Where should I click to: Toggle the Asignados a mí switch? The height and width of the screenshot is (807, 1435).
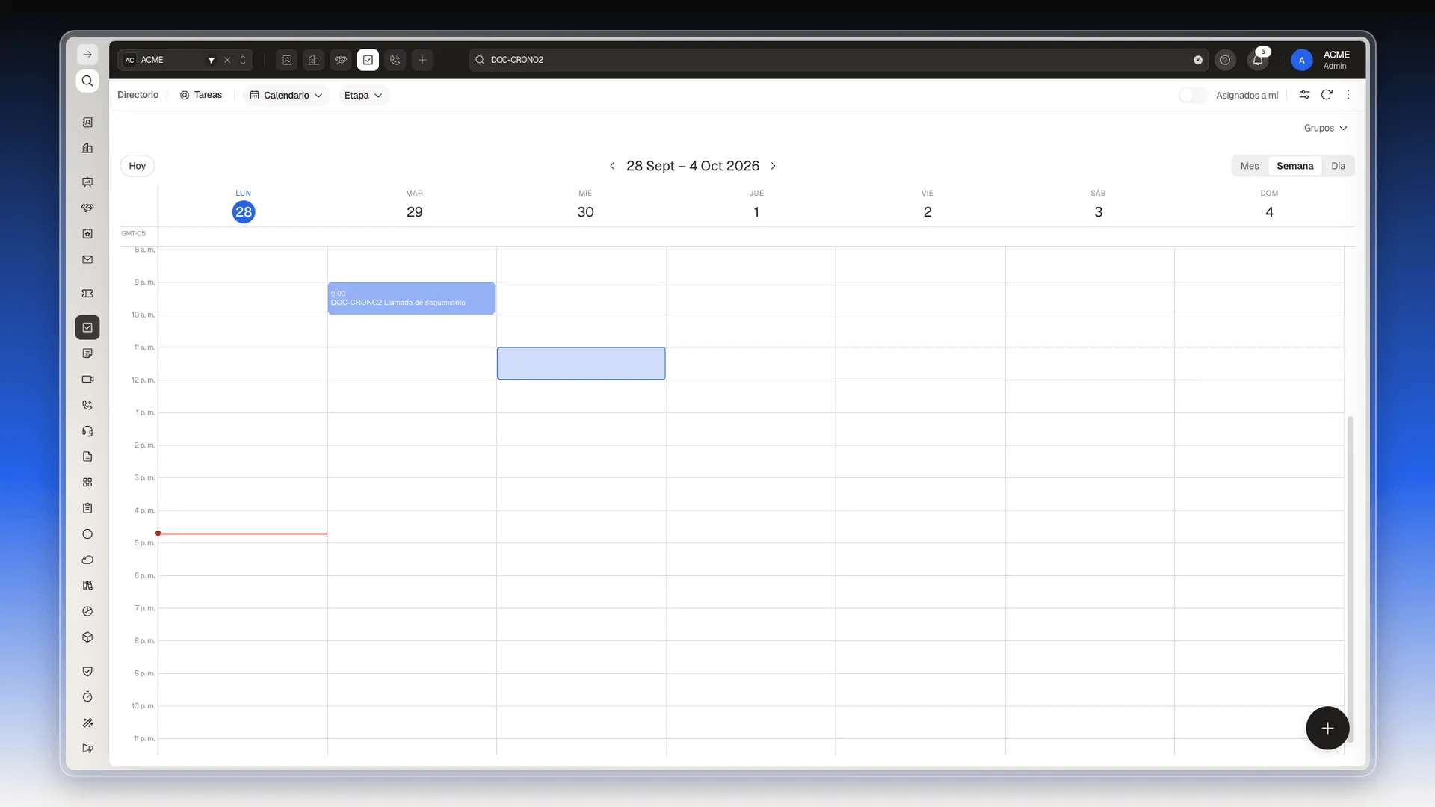coord(1193,95)
